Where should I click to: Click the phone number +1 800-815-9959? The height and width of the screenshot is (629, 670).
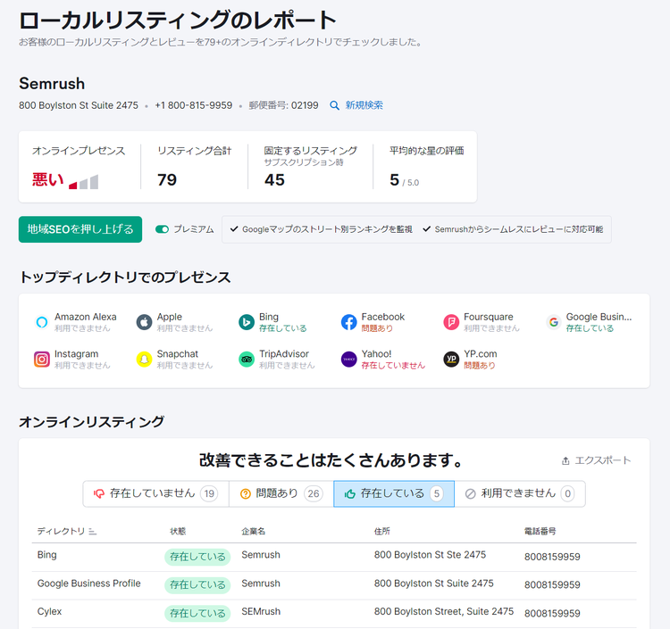[194, 105]
